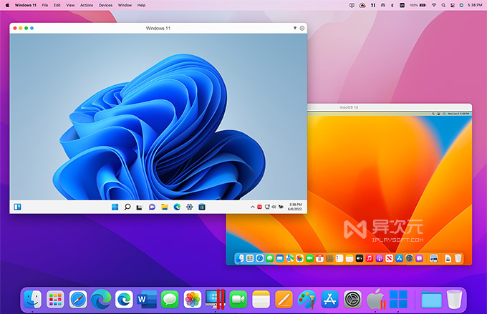Viewport: 487px width, 314px height.
Task: Click the menu bar clock 5:38 PM
Action: click(x=475, y=5)
